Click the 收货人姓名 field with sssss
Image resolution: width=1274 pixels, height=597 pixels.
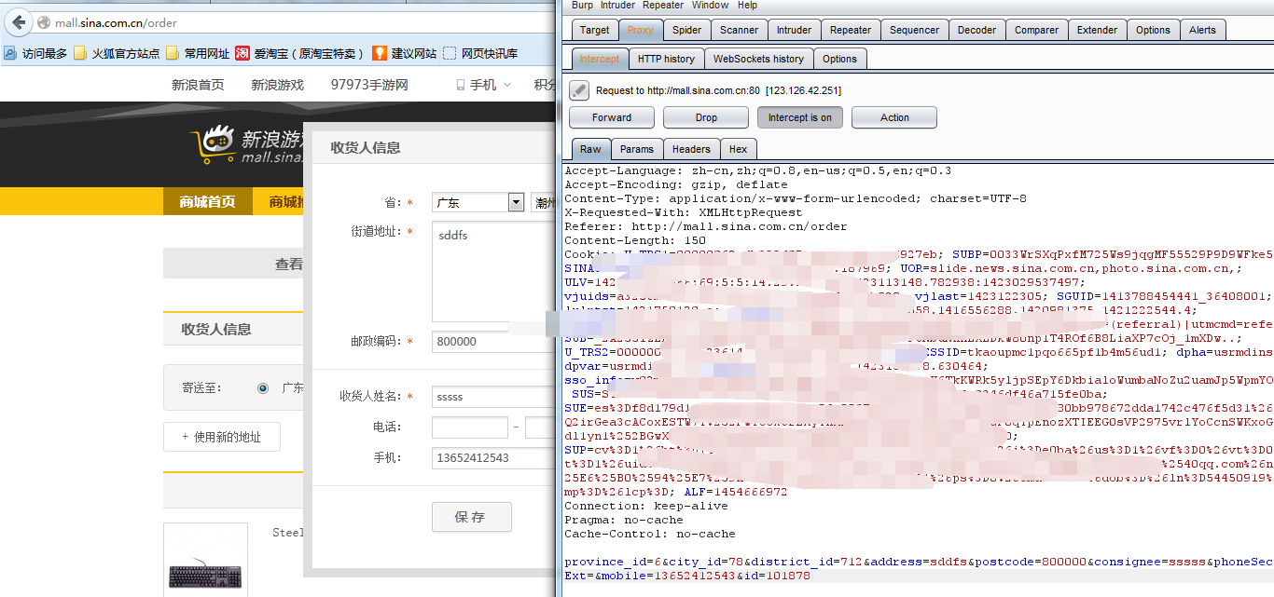[492, 397]
